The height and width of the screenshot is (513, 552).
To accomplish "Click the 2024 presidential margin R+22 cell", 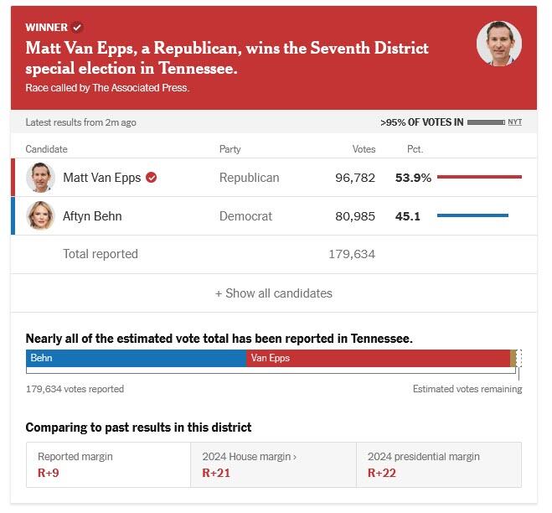I will click(438, 464).
